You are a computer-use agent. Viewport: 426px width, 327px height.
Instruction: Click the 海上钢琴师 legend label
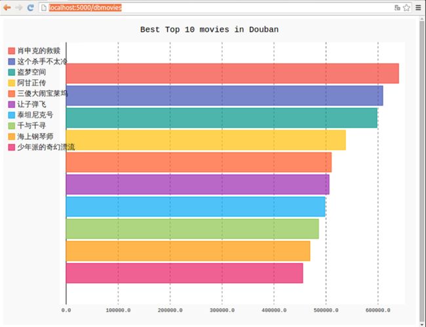pos(35,137)
